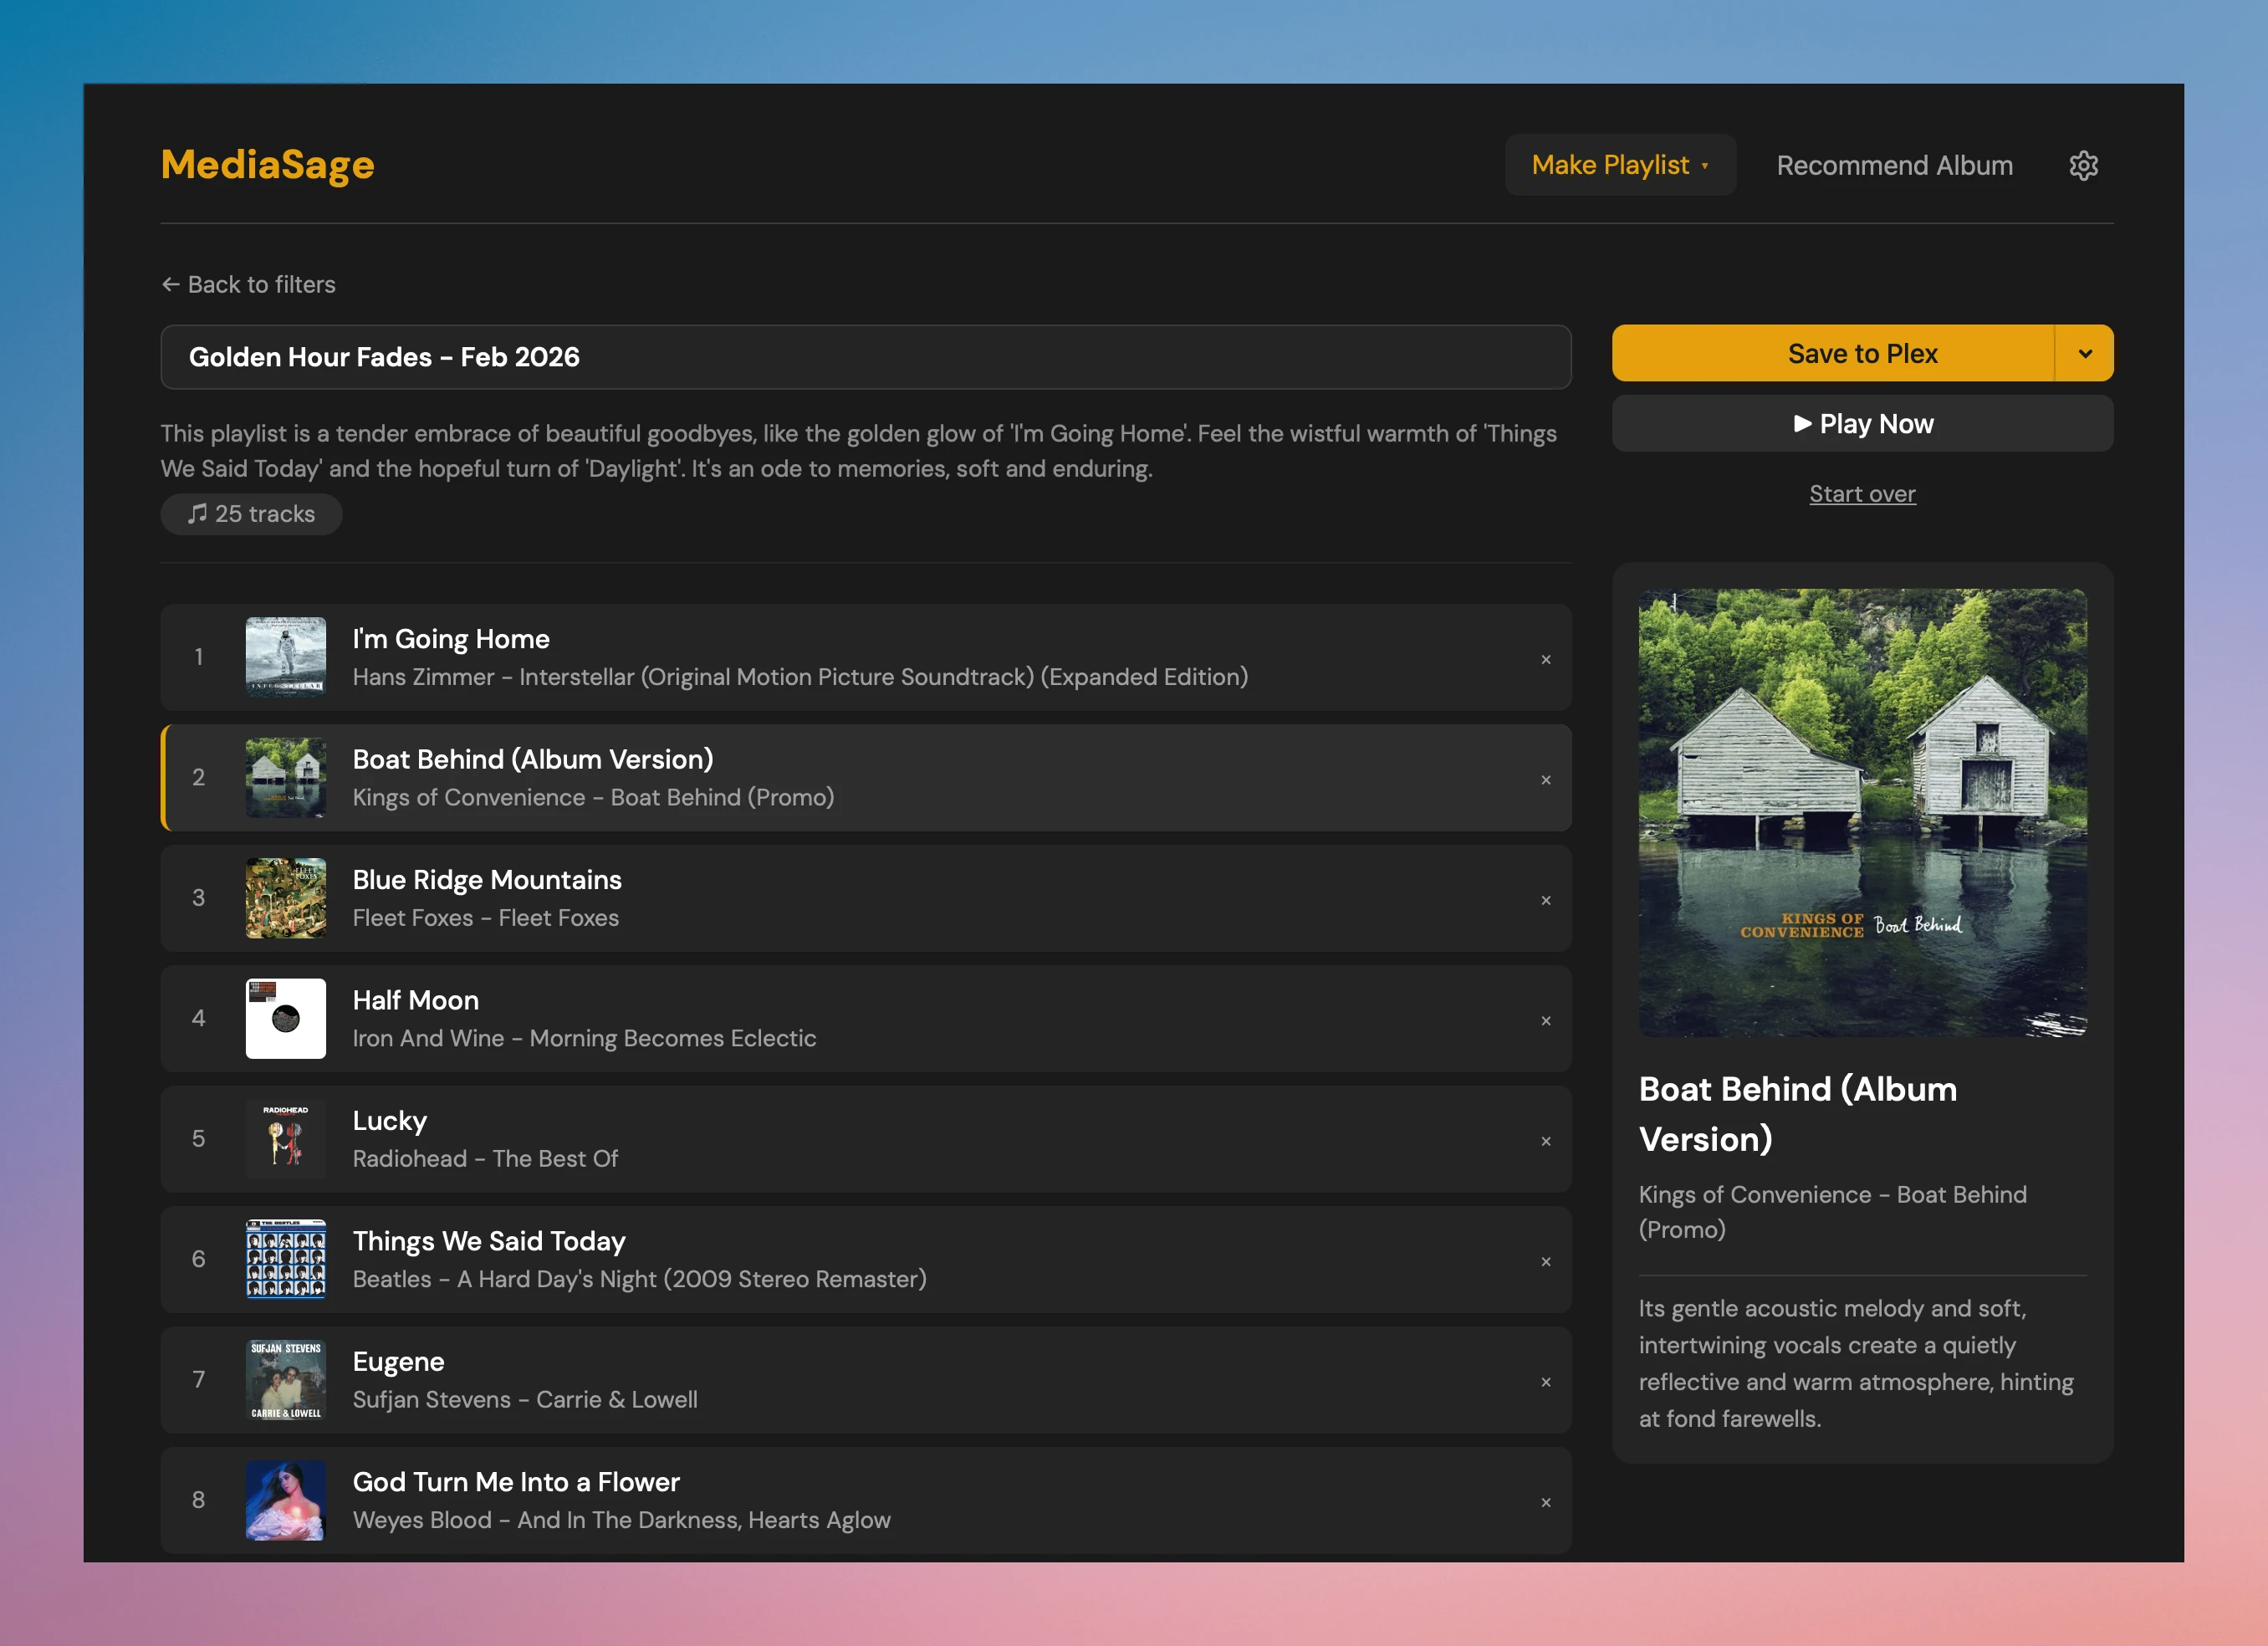This screenshot has height=1646, width=2268.
Task: Remove track Half Moon
Action: (1546, 1020)
